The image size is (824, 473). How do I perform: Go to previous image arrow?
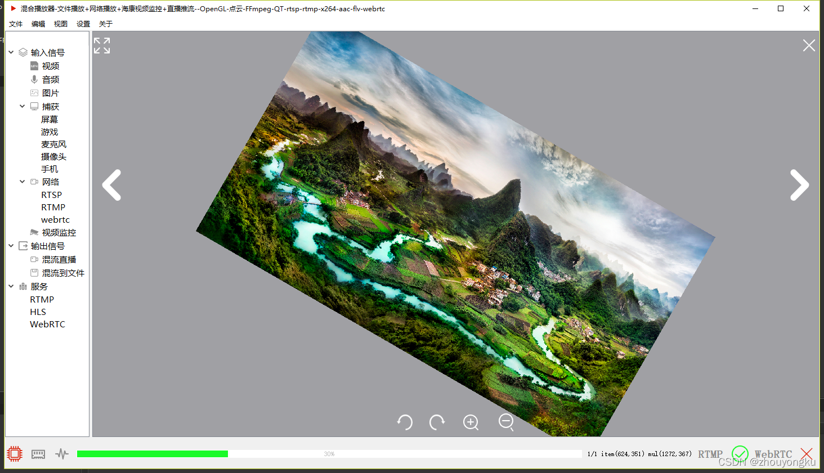tap(111, 185)
